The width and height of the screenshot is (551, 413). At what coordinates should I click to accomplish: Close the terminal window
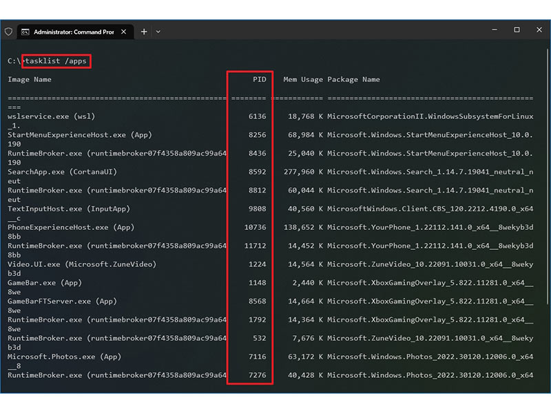(539, 30)
